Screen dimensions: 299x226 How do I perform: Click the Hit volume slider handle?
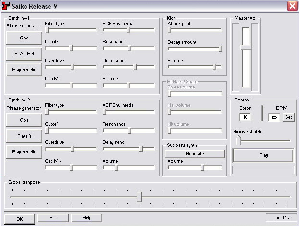point(169,130)
